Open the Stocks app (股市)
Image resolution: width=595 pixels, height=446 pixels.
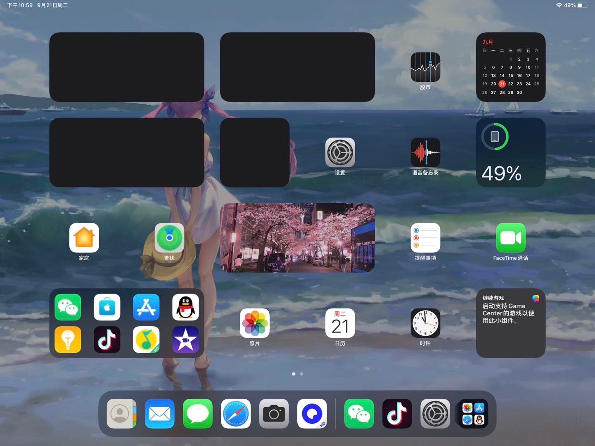pyautogui.click(x=425, y=67)
